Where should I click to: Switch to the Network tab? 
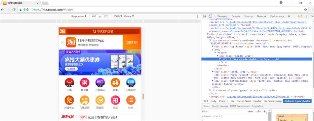[262, 16]
